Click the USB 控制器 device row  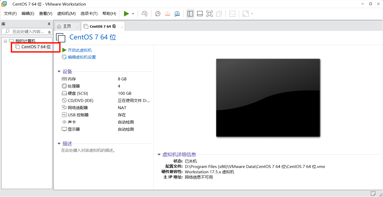[x=106, y=115]
